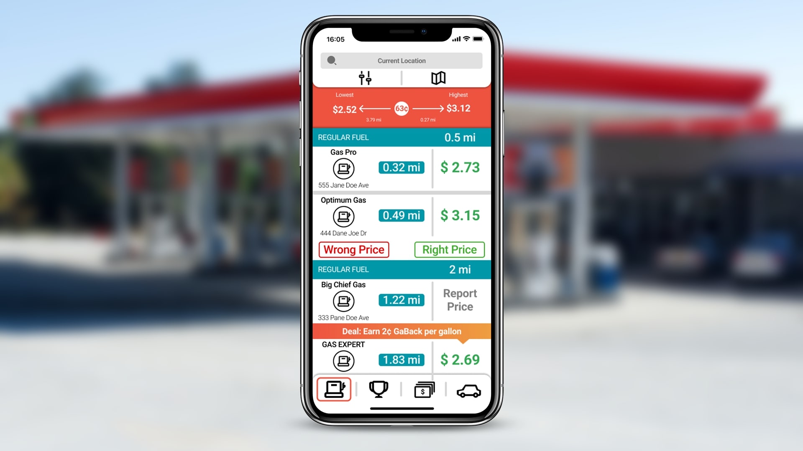803x451 pixels.
Task: Click the Right Price button
Action: point(449,249)
